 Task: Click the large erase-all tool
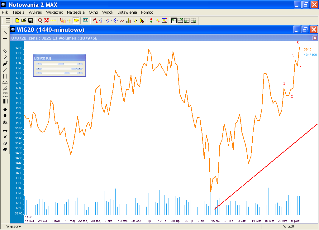(x=5, y=149)
